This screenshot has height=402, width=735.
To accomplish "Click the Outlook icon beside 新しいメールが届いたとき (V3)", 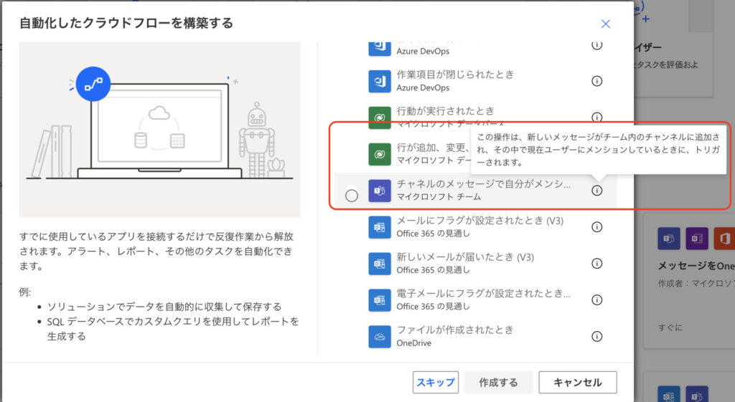I will click(380, 264).
